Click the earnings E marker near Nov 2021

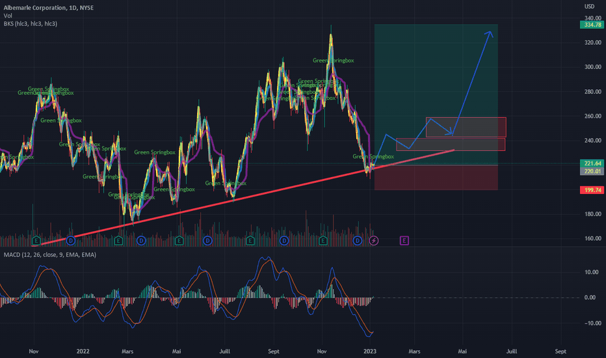pos(36,241)
